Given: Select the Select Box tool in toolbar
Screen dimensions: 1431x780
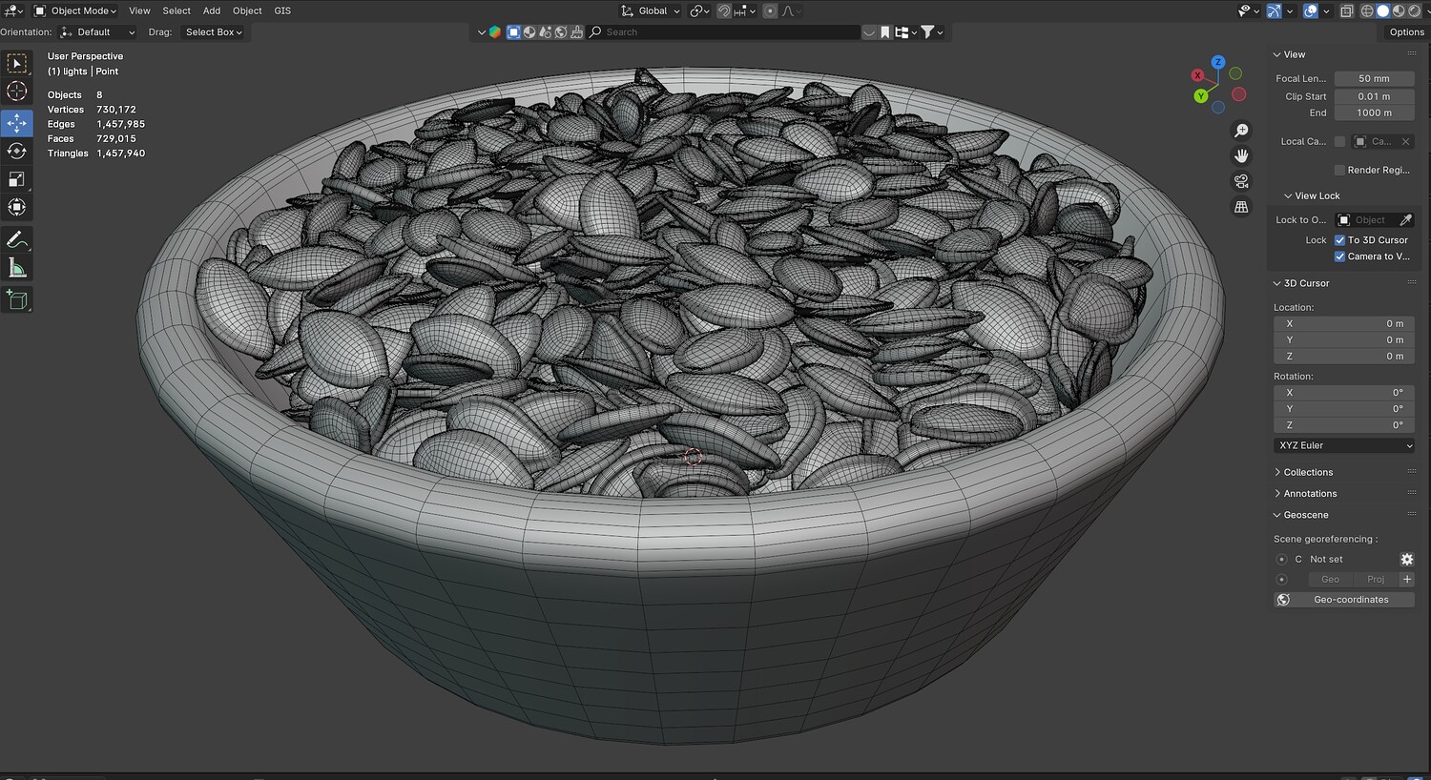Looking at the screenshot, I should pyautogui.click(x=17, y=63).
